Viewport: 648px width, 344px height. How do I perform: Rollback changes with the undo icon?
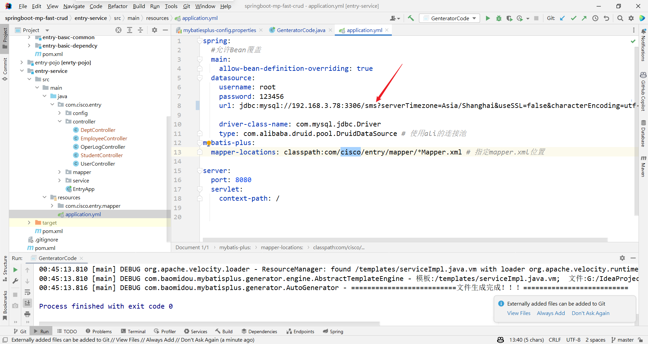pyautogui.click(x=606, y=18)
